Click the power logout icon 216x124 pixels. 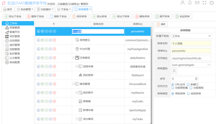tap(212, 3)
